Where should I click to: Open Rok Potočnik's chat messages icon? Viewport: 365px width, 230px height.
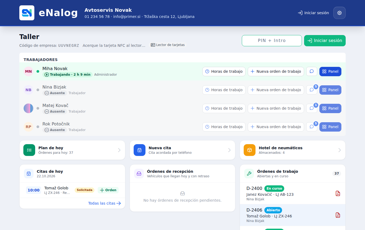point(312,127)
